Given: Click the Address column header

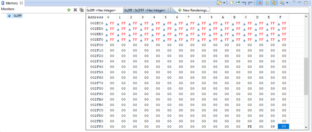Looking at the screenshot, I should click(96, 17).
